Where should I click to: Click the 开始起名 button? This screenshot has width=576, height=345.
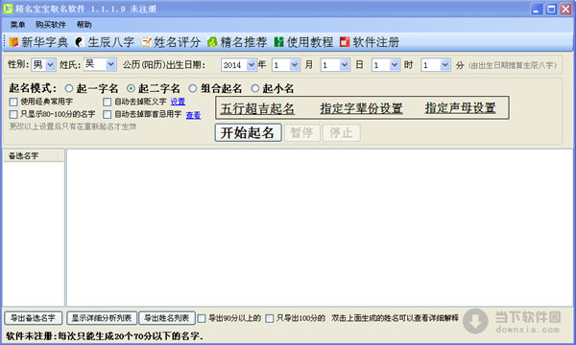pyautogui.click(x=248, y=132)
